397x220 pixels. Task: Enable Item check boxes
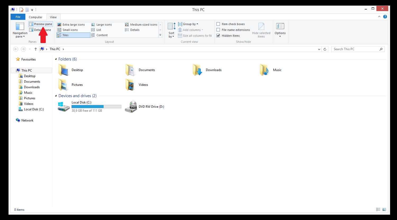pyautogui.click(x=218, y=24)
